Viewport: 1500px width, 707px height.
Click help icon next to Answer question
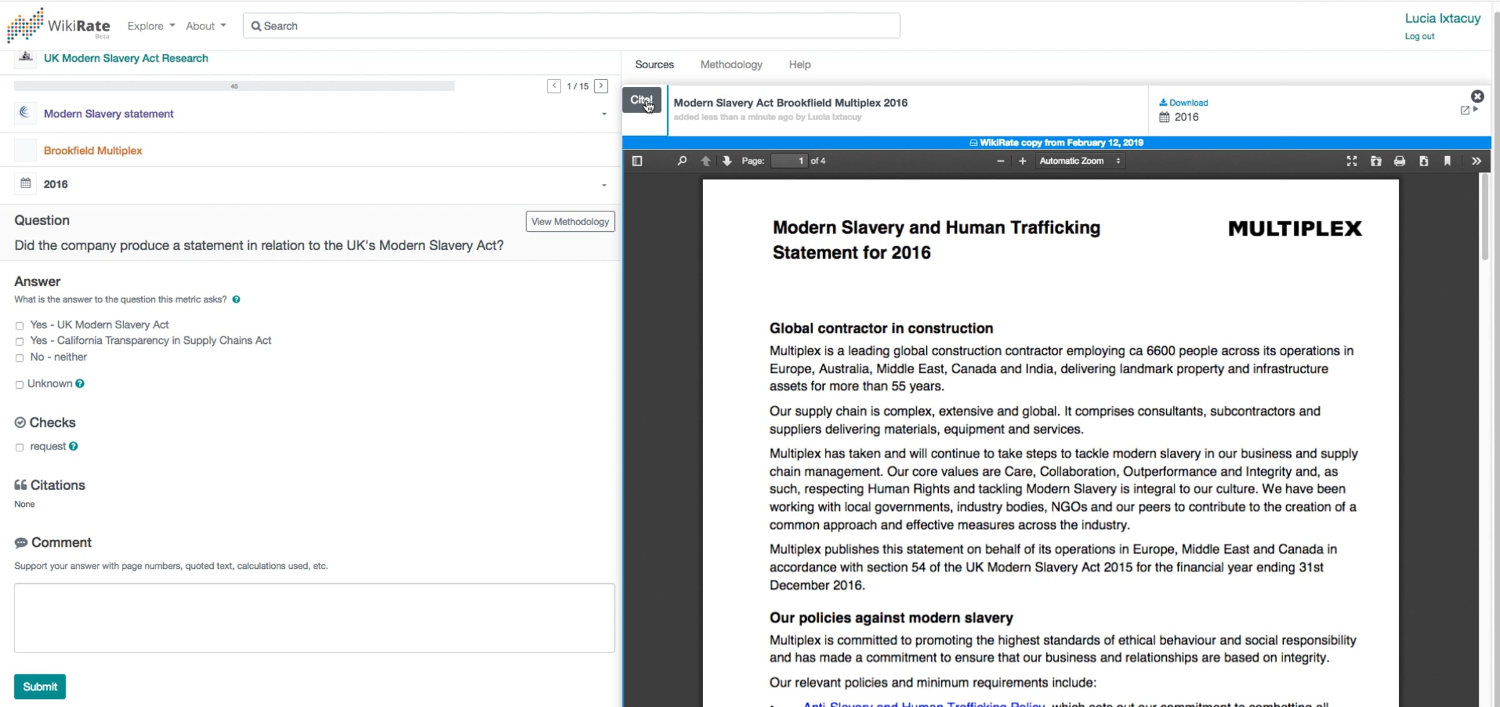236,299
